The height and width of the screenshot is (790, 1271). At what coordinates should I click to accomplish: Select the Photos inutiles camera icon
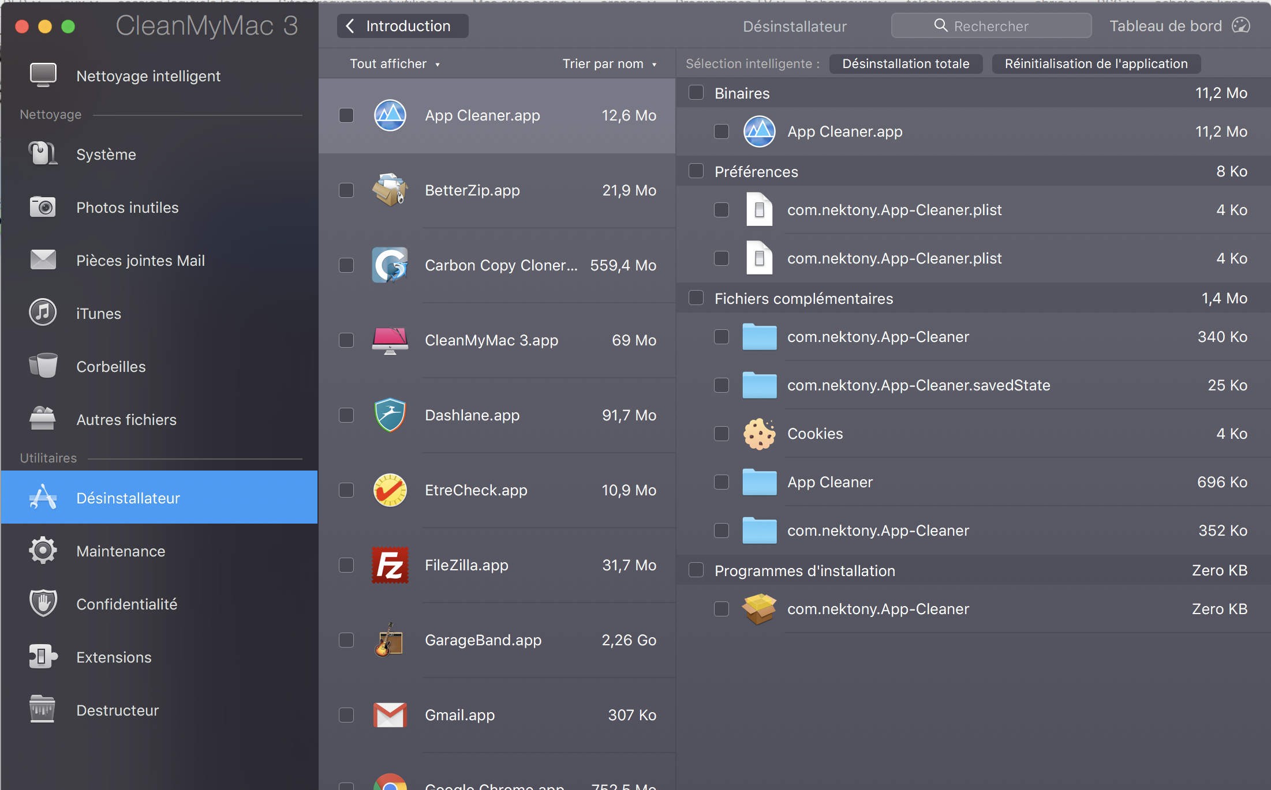coord(43,207)
